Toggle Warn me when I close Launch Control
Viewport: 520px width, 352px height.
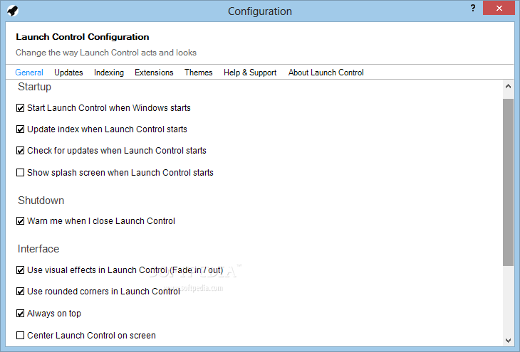(x=20, y=221)
